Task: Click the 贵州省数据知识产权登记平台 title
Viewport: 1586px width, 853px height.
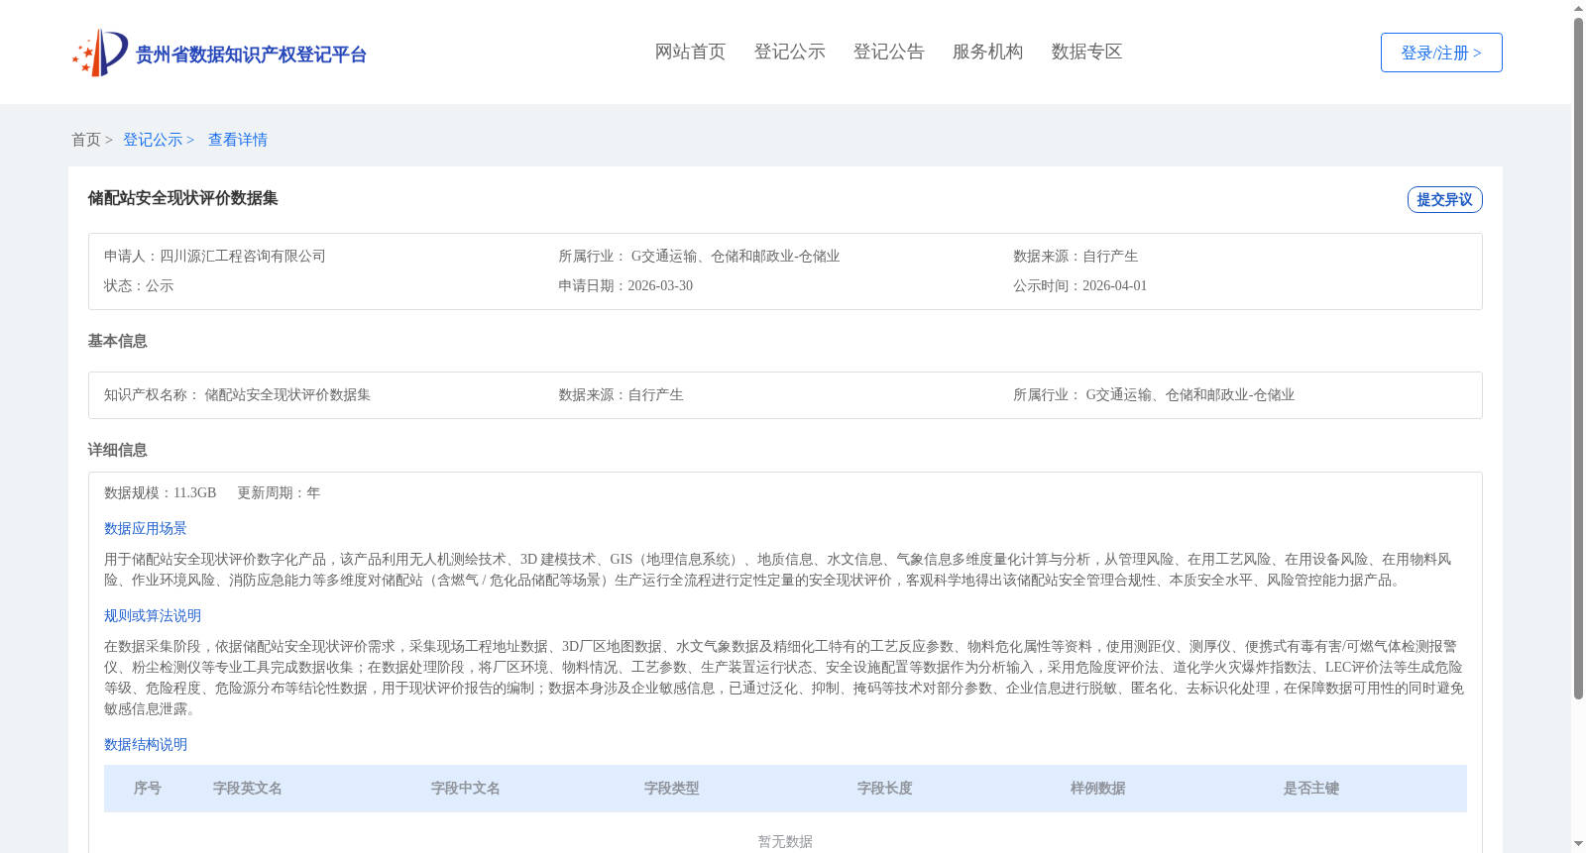Action: point(251,54)
